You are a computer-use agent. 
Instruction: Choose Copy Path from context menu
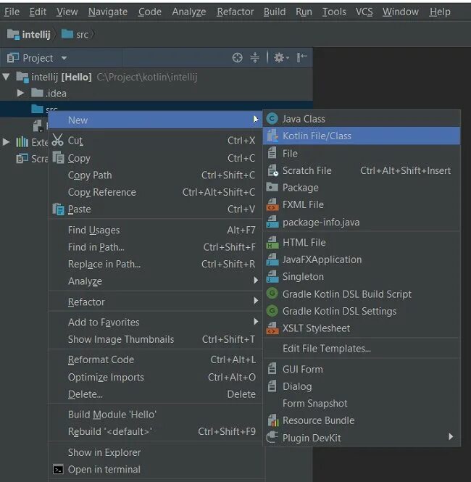(x=156, y=175)
